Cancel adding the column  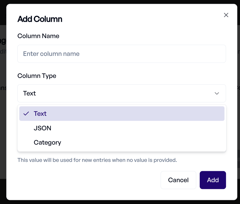coord(178,180)
